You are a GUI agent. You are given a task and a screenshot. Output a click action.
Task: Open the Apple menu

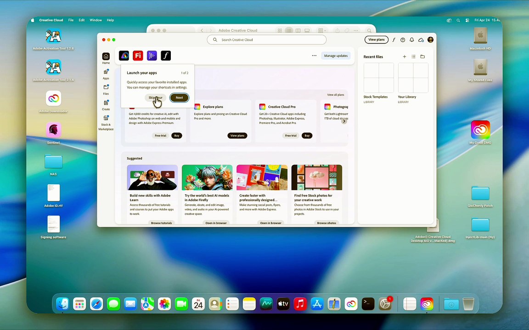[33, 20]
